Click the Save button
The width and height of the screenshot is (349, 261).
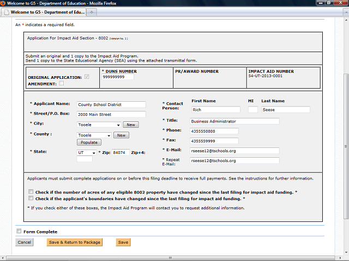(123, 242)
